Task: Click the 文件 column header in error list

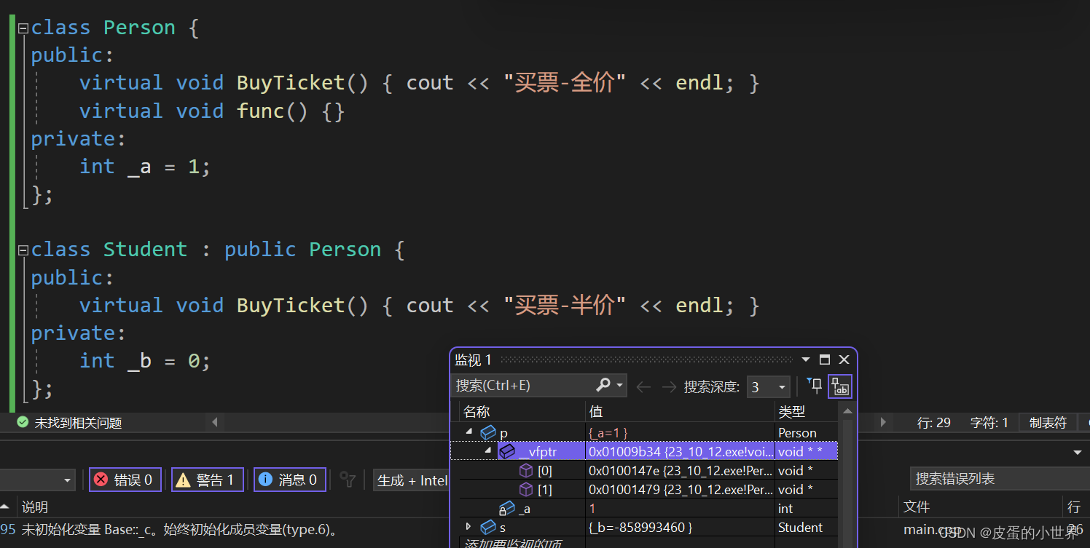Action: coord(917,507)
